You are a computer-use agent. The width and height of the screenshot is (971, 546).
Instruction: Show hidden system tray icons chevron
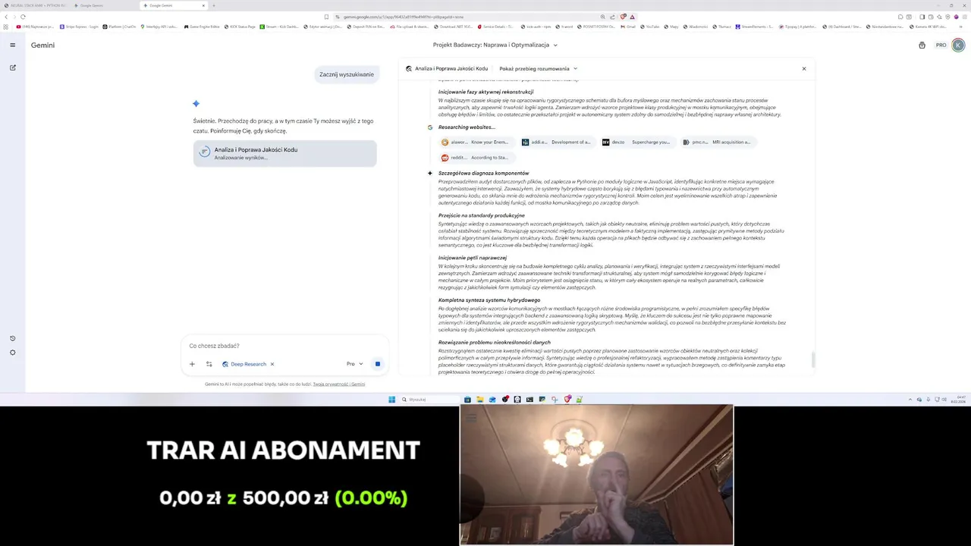coord(910,400)
